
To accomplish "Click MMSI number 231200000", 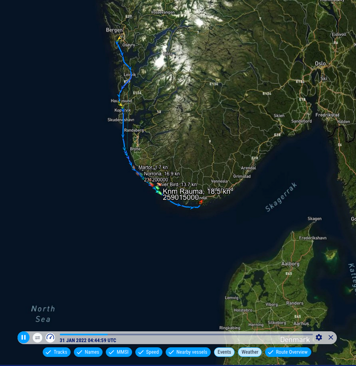I will [x=156, y=180].
